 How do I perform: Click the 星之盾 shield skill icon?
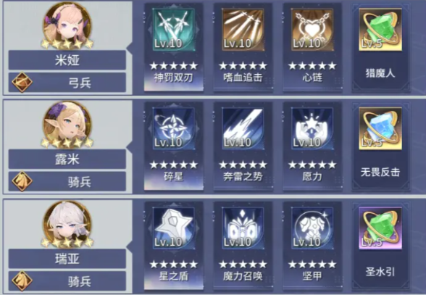tap(174, 228)
